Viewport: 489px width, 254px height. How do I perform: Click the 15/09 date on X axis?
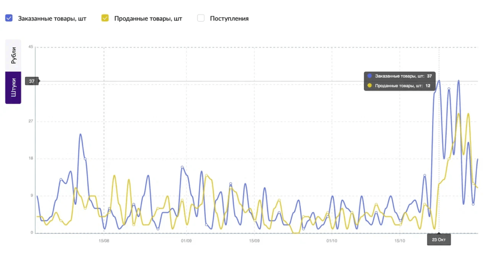(x=254, y=241)
